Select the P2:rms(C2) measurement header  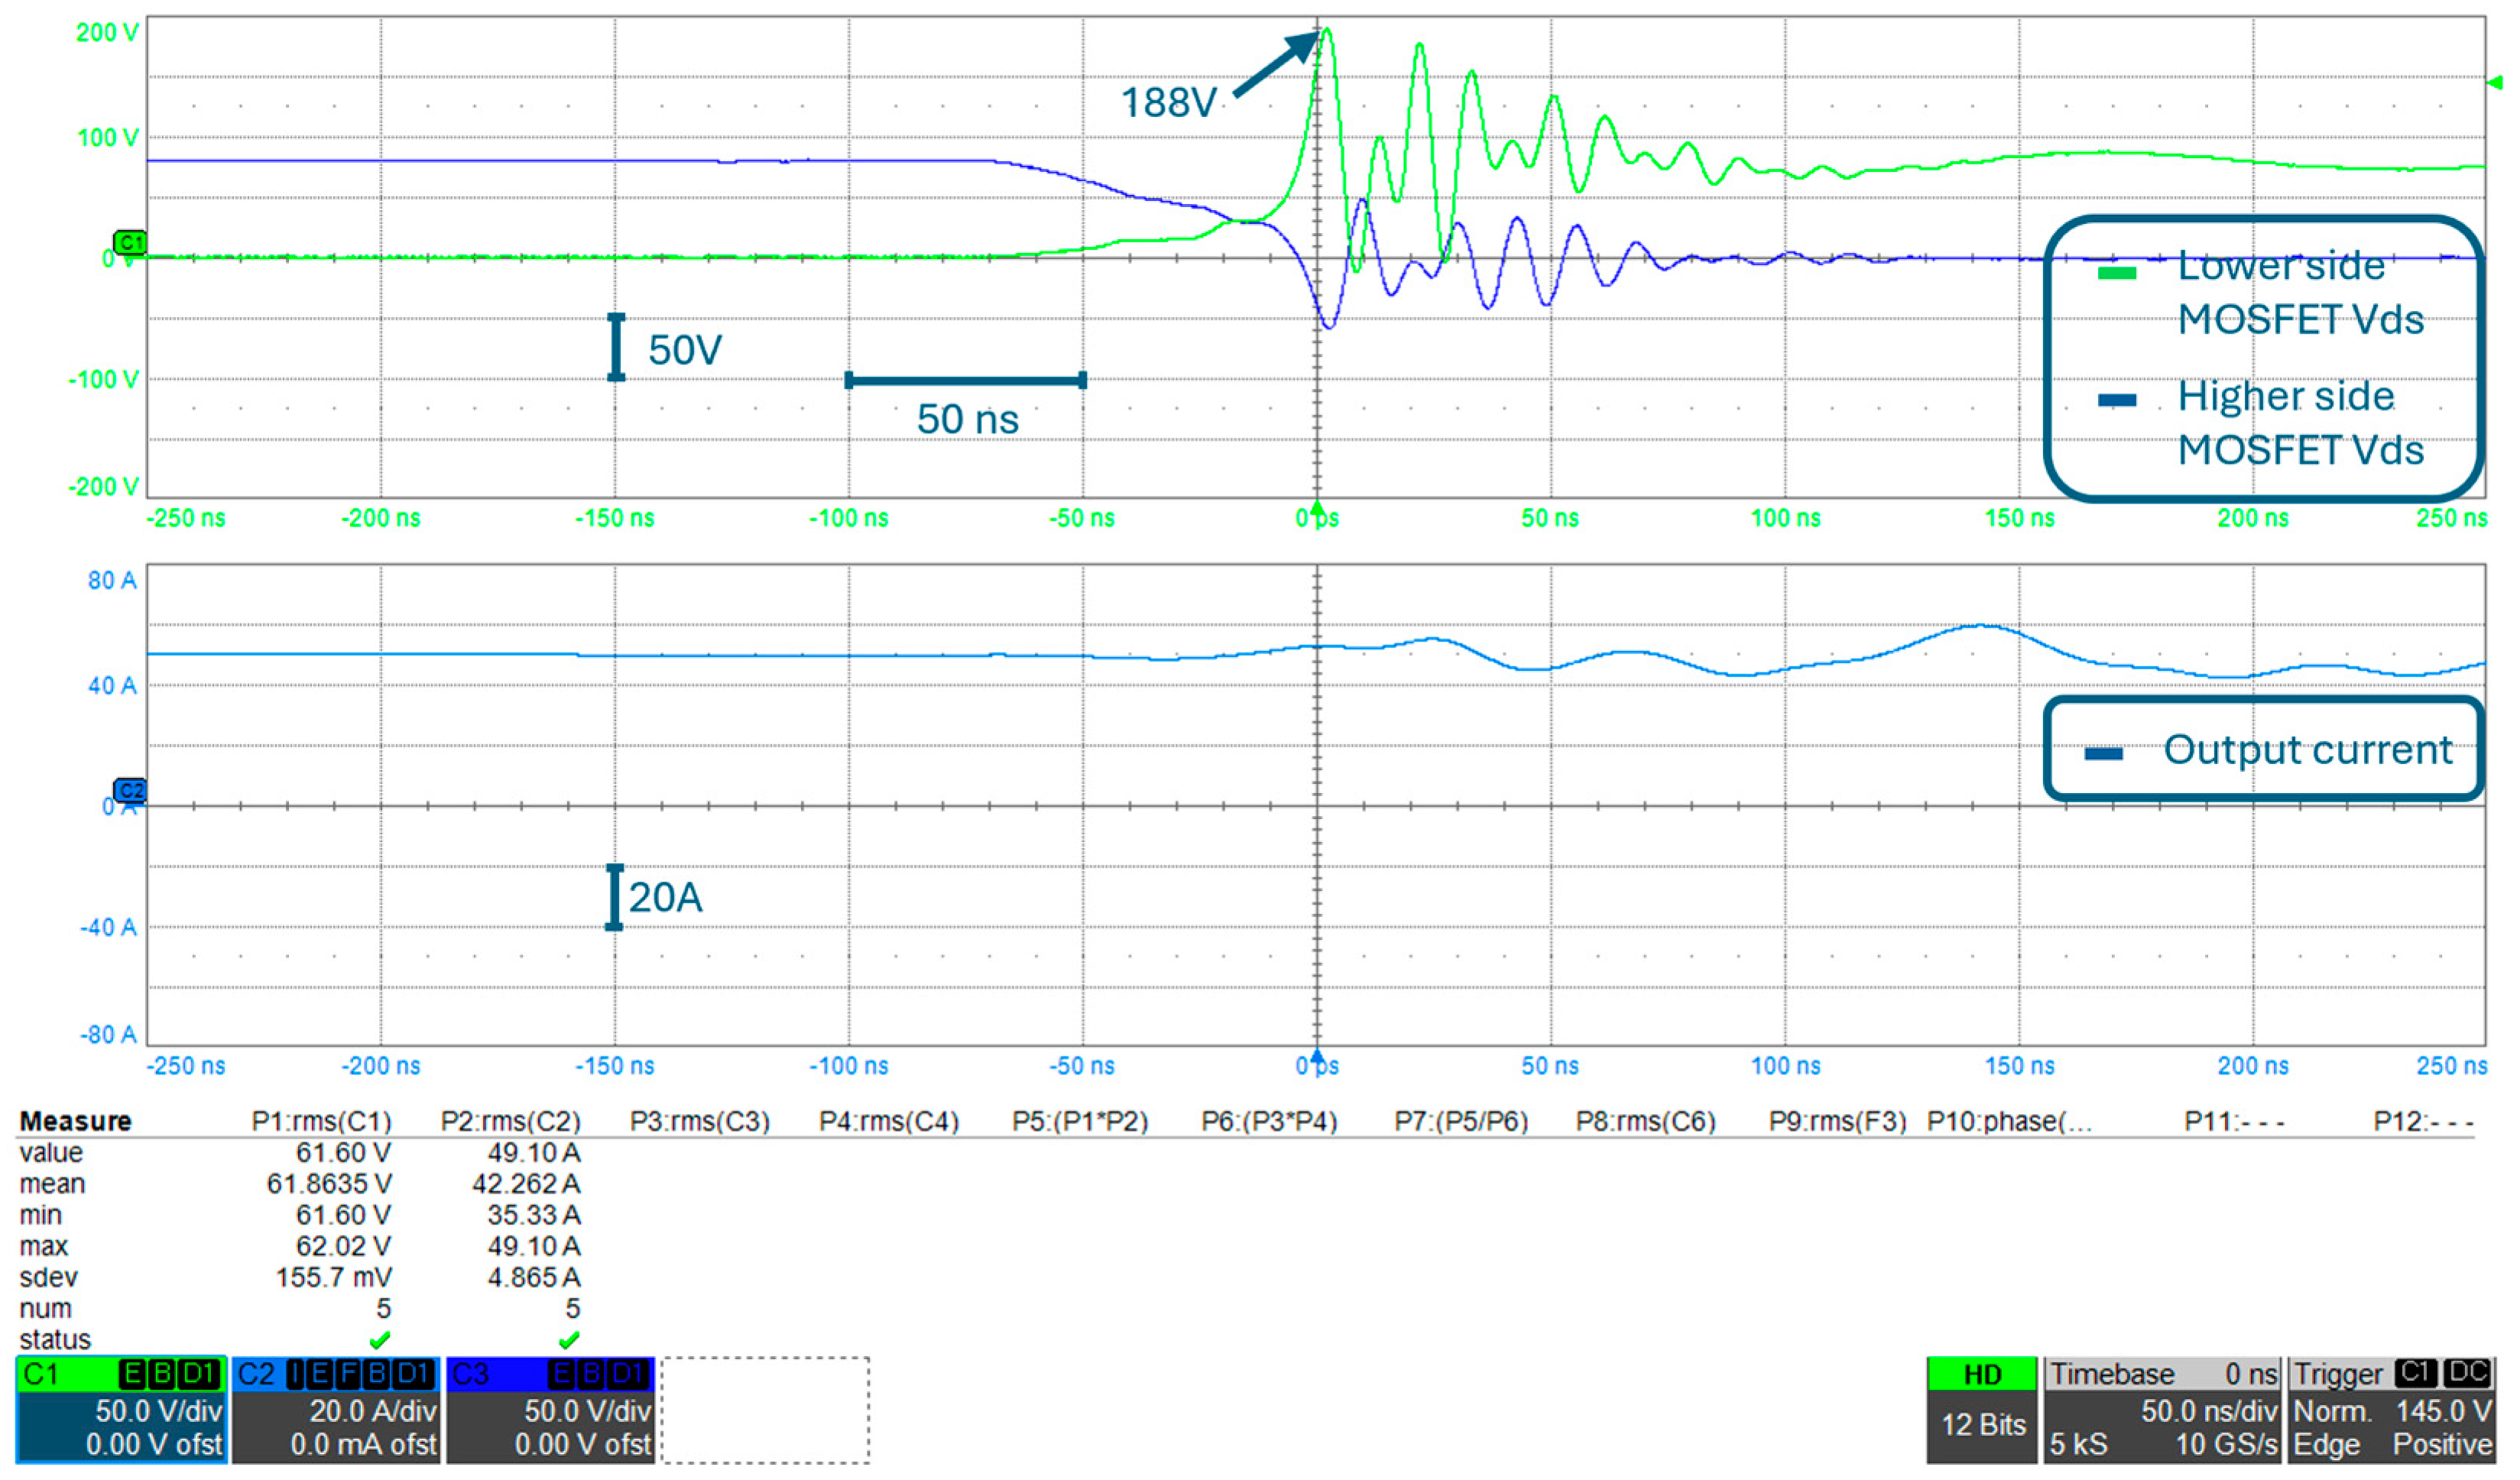510,1121
